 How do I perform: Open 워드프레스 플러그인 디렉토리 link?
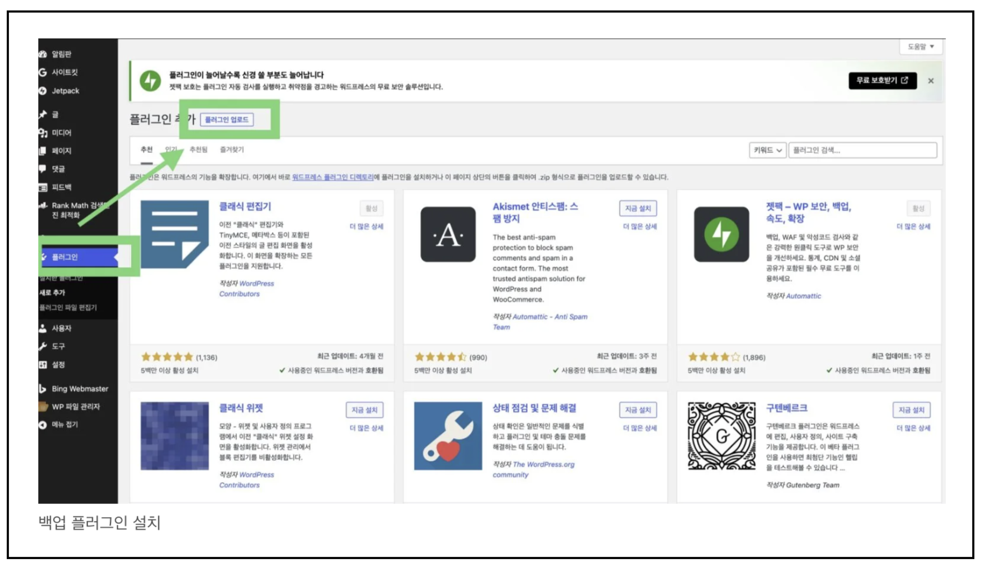[332, 177]
